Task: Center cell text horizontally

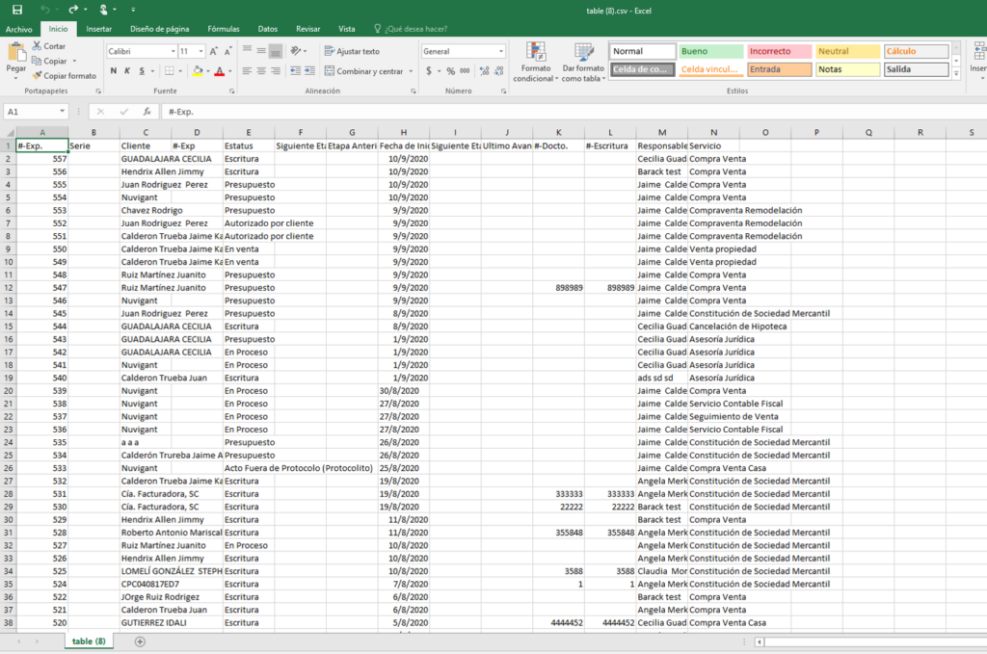Action: pyautogui.click(x=261, y=71)
